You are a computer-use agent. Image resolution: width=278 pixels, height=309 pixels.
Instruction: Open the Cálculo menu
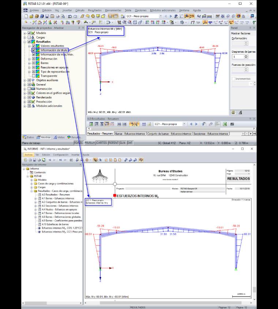pos(80,10)
